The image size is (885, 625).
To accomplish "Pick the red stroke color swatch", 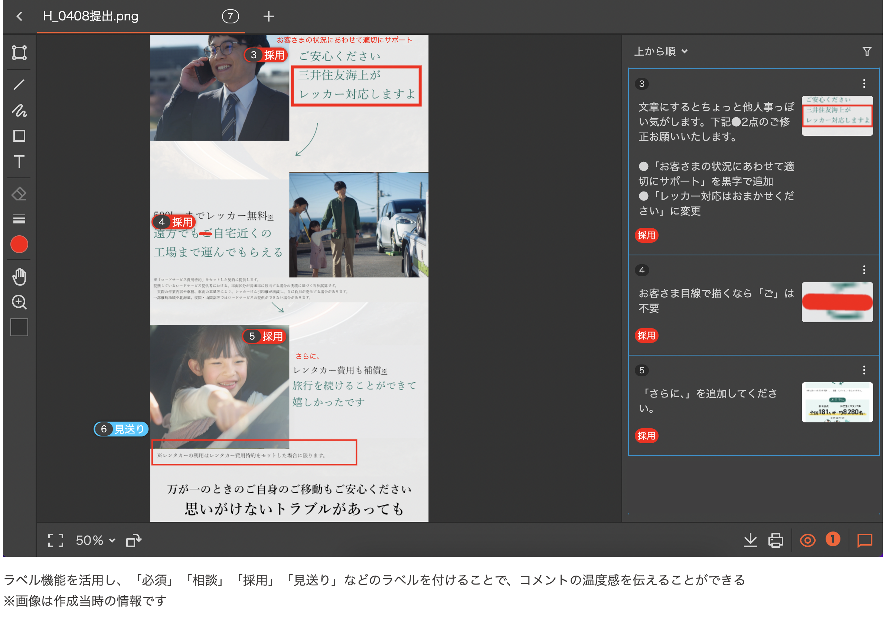I will point(19,244).
